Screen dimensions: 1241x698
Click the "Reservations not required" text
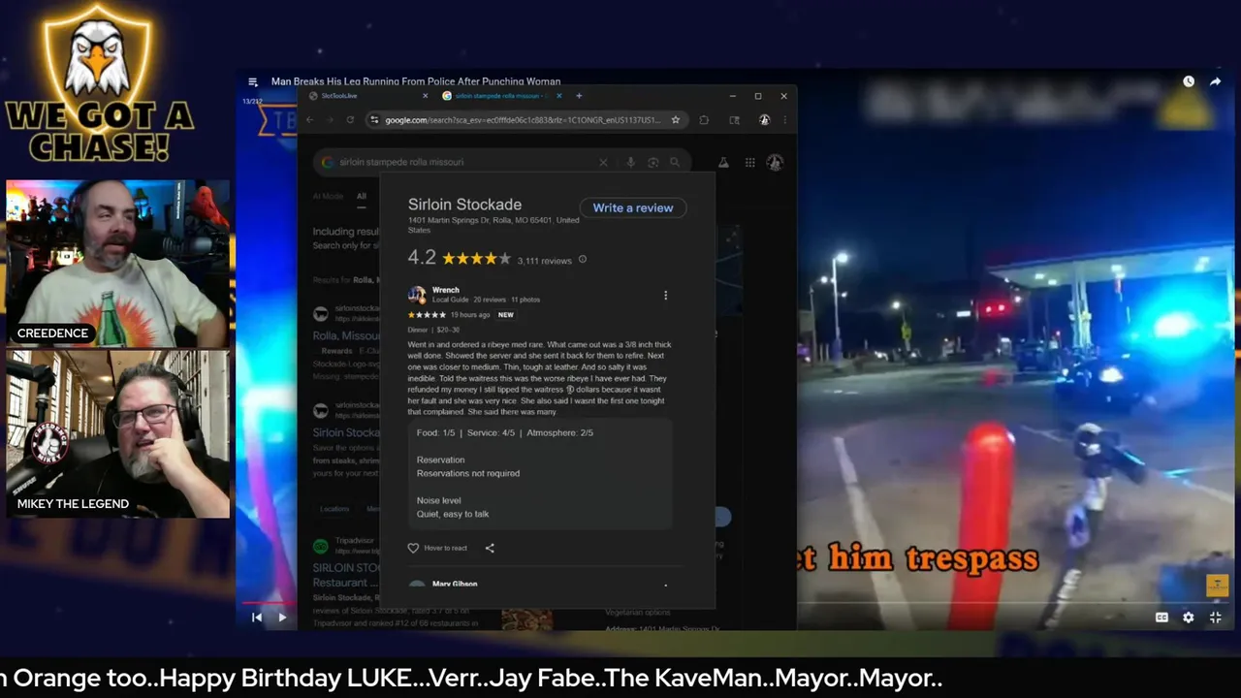pyautogui.click(x=468, y=473)
